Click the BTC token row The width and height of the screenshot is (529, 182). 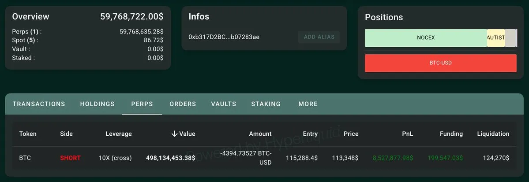(x=25, y=158)
